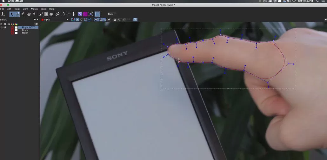Image resolution: width=327 pixels, height=160 pixels.
Task: Select the Zoom magnifier tool
Action: tap(34, 14)
